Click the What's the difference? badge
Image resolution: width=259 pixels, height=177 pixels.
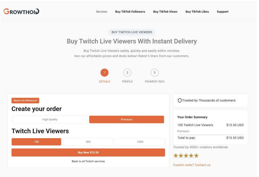25,101
